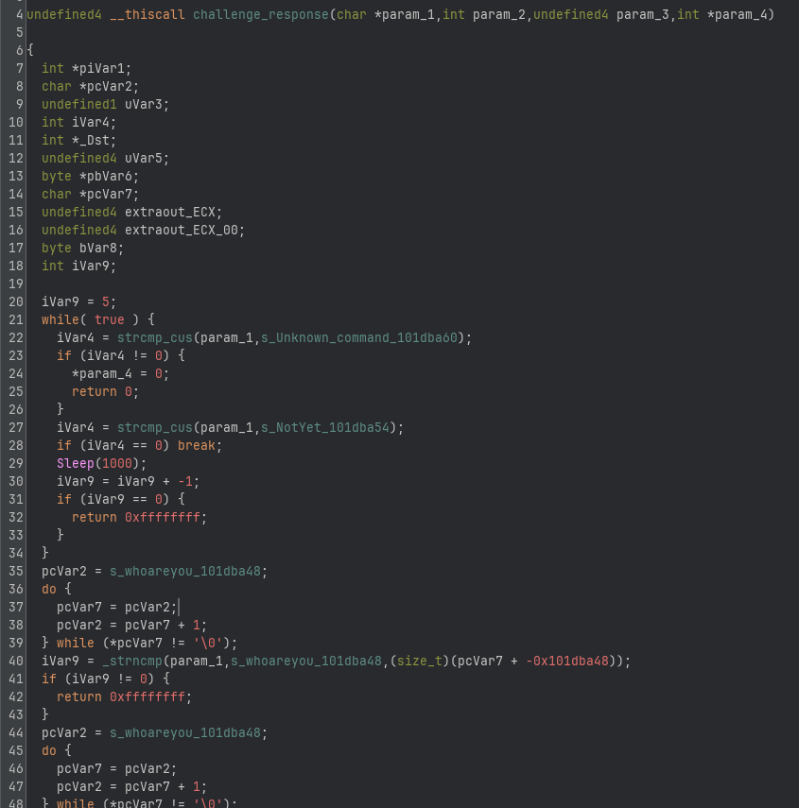Click line number 30 in the gutter
Screen dimensions: 799x808
[x=14, y=481]
